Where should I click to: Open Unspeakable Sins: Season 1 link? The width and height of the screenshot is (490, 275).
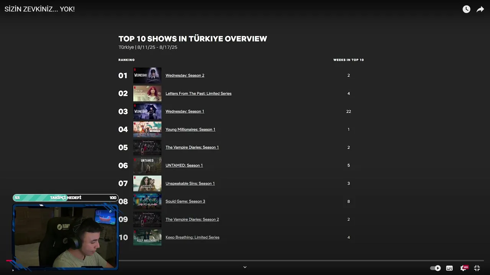pos(190,183)
